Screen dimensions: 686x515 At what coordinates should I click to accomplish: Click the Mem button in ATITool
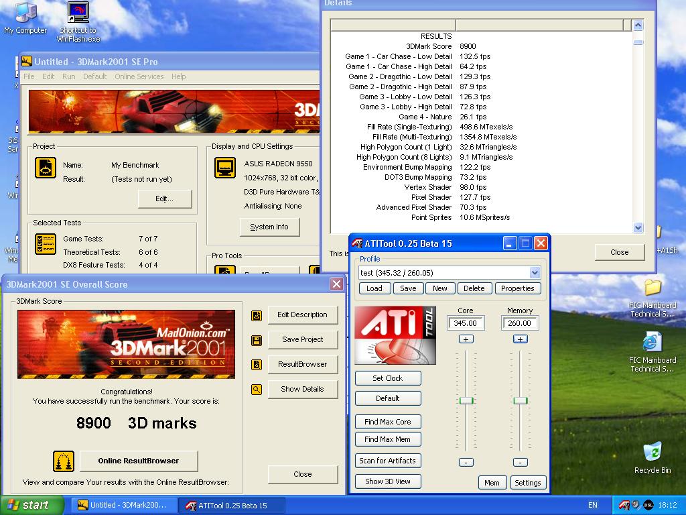pyautogui.click(x=492, y=483)
